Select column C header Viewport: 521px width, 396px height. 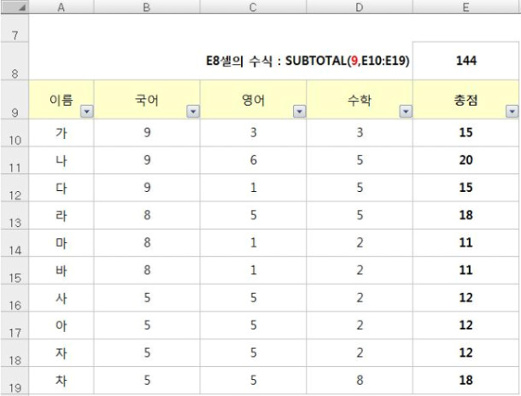tap(253, 7)
